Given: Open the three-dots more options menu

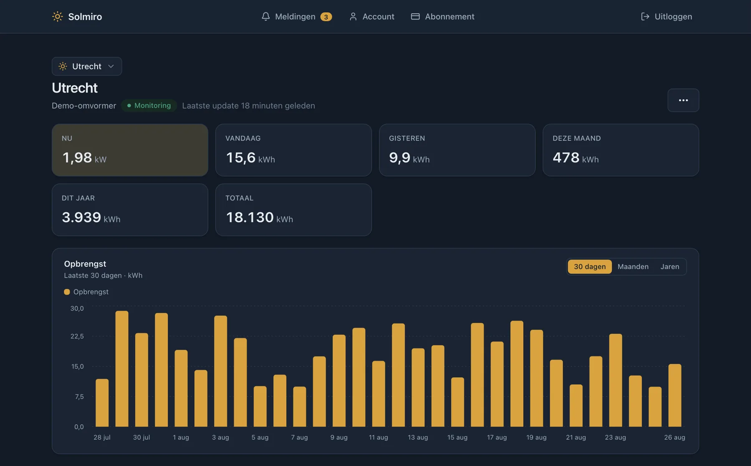Looking at the screenshot, I should pyautogui.click(x=683, y=100).
